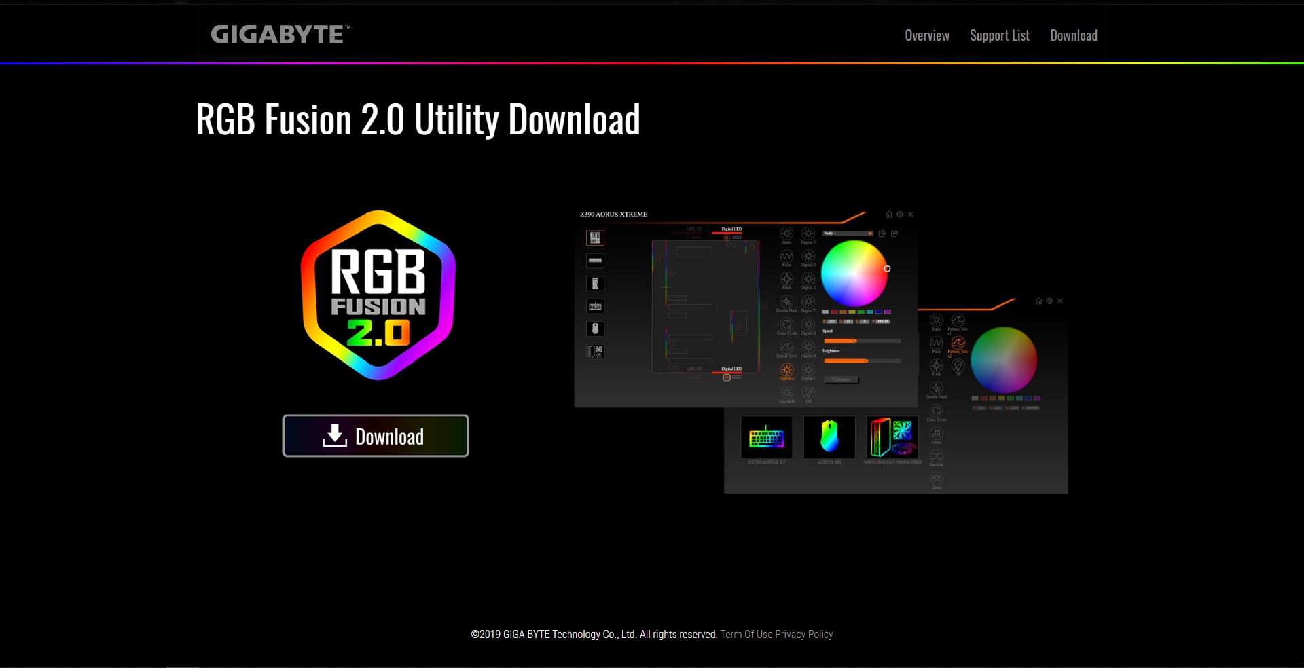
Task: Click the export profile icon in Z390 window
Action: (894, 234)
